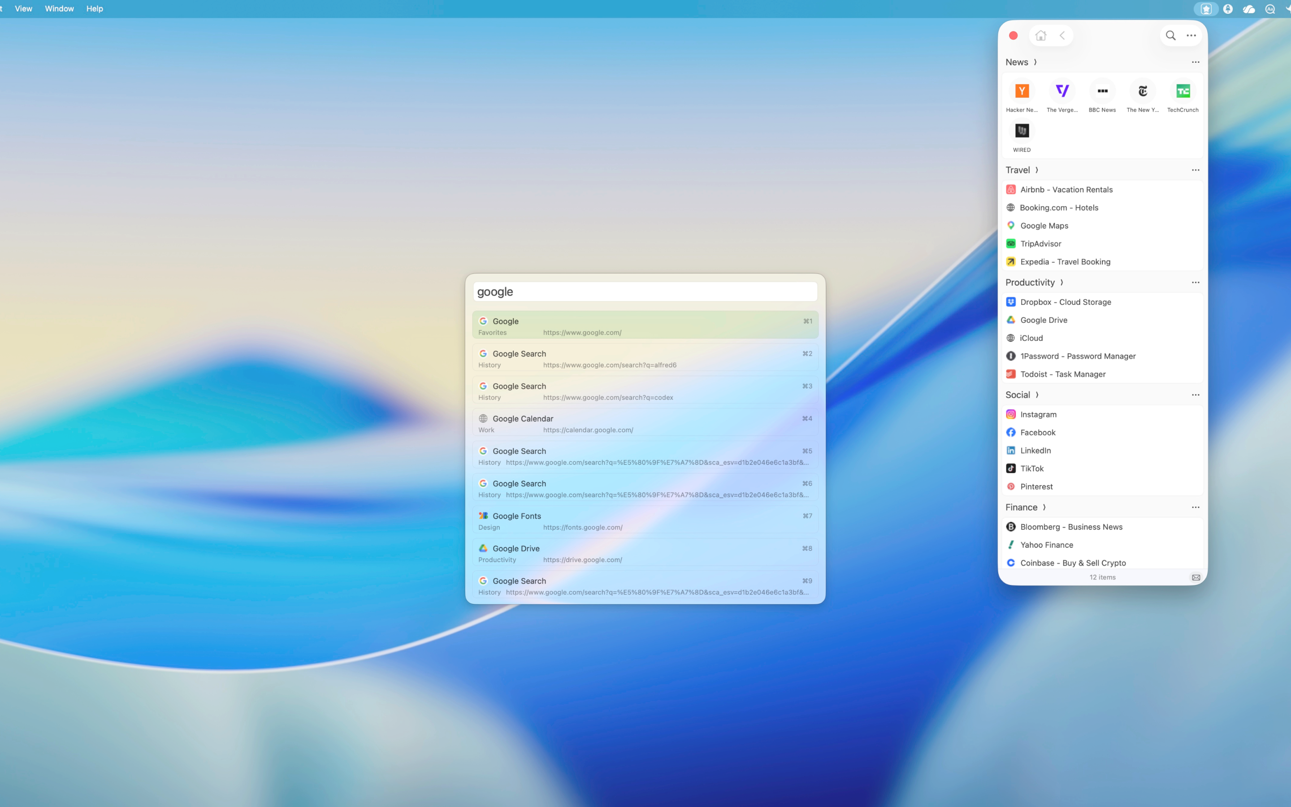Click the search field containing google
The height and width of the screenshot is (807, 1291).
pyautogui.click(x=645, y=292)
